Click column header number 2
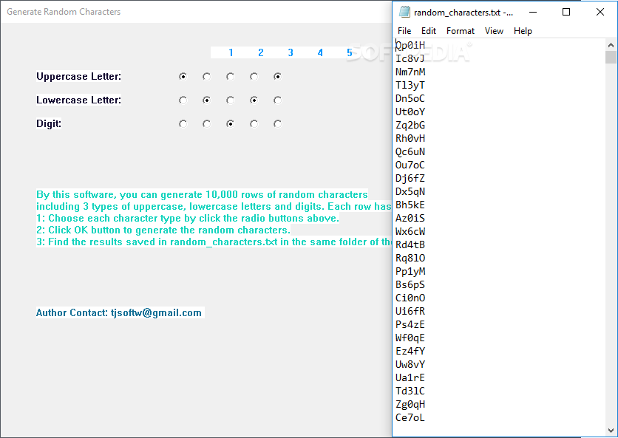618x438 pixels. coord(261,52)
